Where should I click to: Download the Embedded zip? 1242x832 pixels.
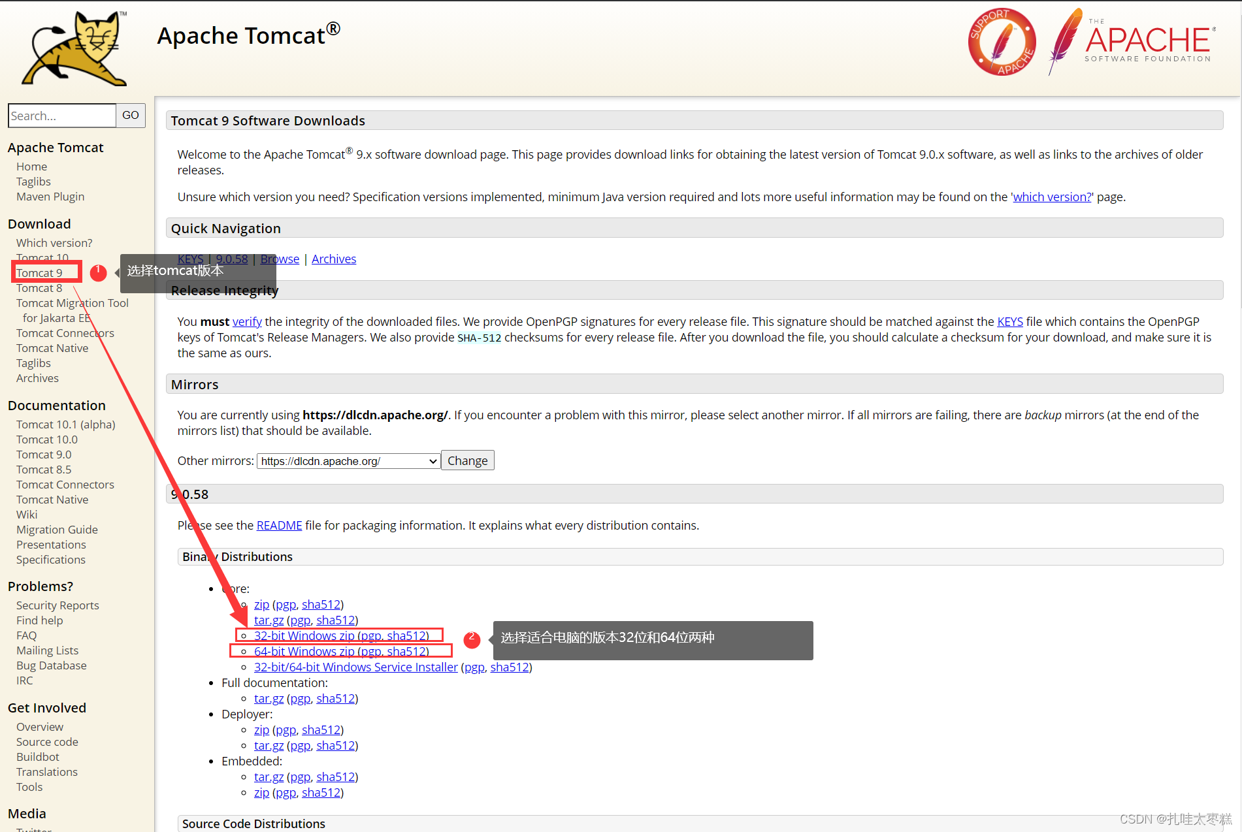click(x=261, y=792)
